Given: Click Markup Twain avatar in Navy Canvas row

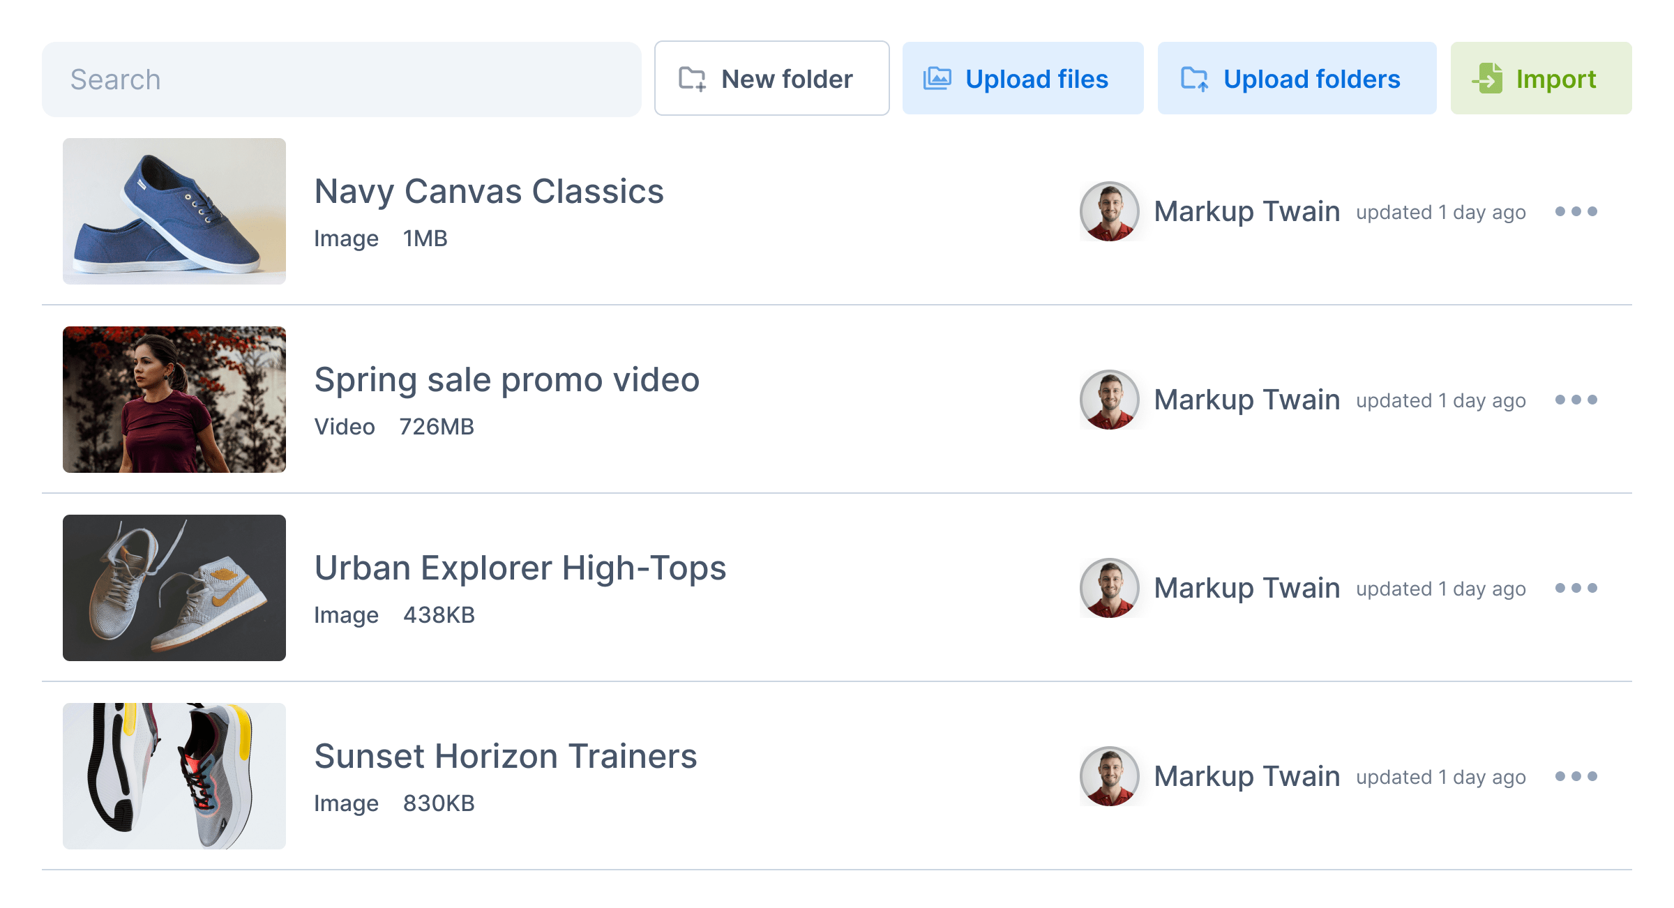Looking at the screenshot, I should point(1110,211).
